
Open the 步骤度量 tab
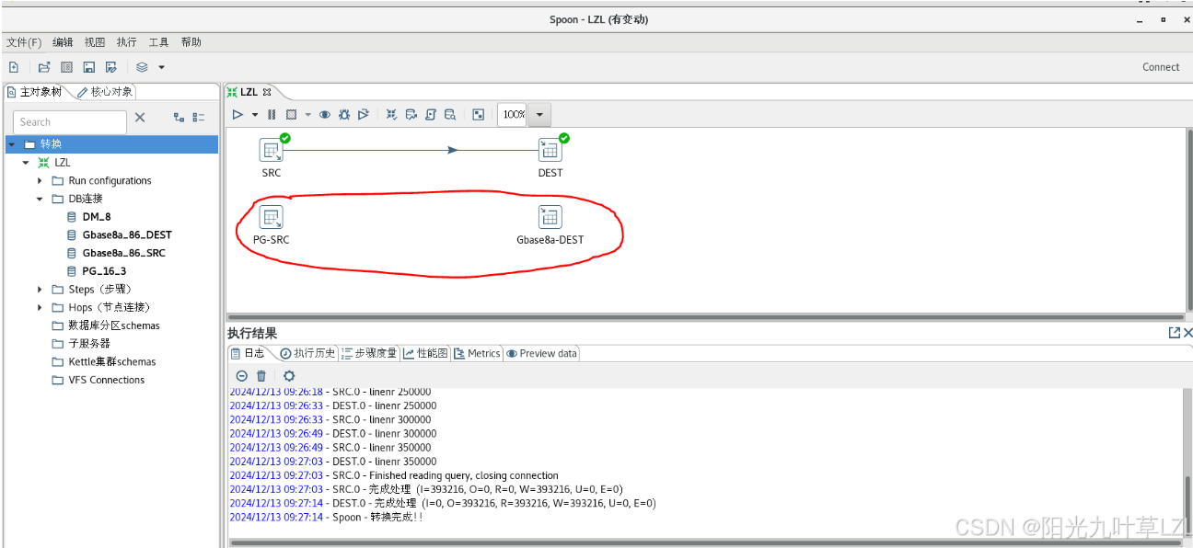click(x=369, y=353)
